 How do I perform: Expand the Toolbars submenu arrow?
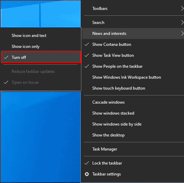(182, 9)
